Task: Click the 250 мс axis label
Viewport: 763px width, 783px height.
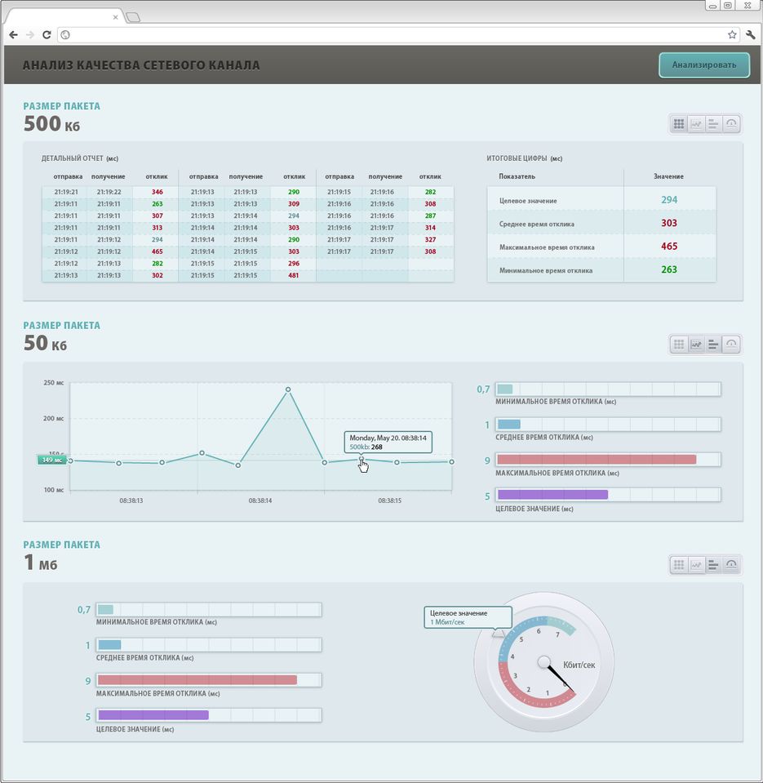Action: (53, 383)
